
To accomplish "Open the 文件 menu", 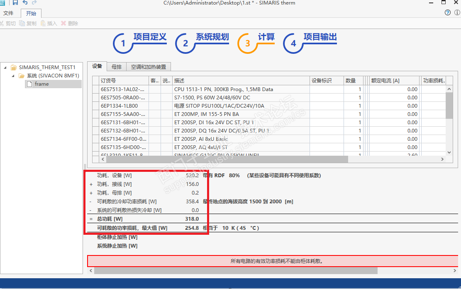I will [x=8, y=13].
